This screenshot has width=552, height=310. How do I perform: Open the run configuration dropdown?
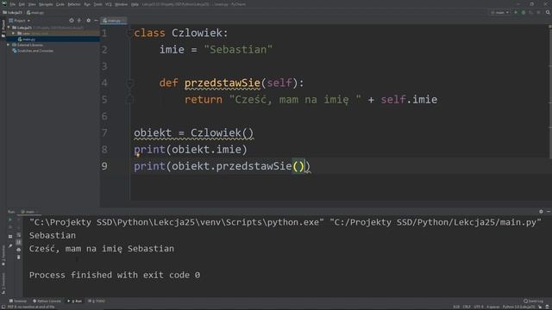500,13
